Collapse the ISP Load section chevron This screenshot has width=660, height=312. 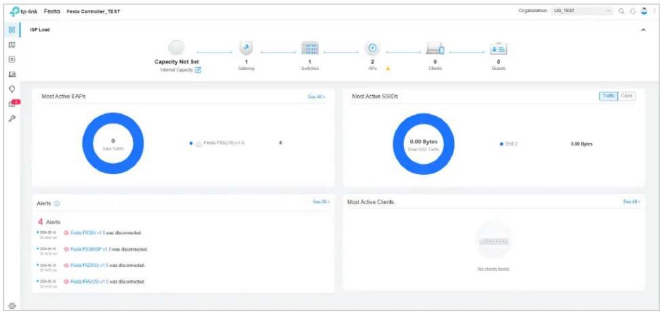pyautogui.click(x=643, y=30)
